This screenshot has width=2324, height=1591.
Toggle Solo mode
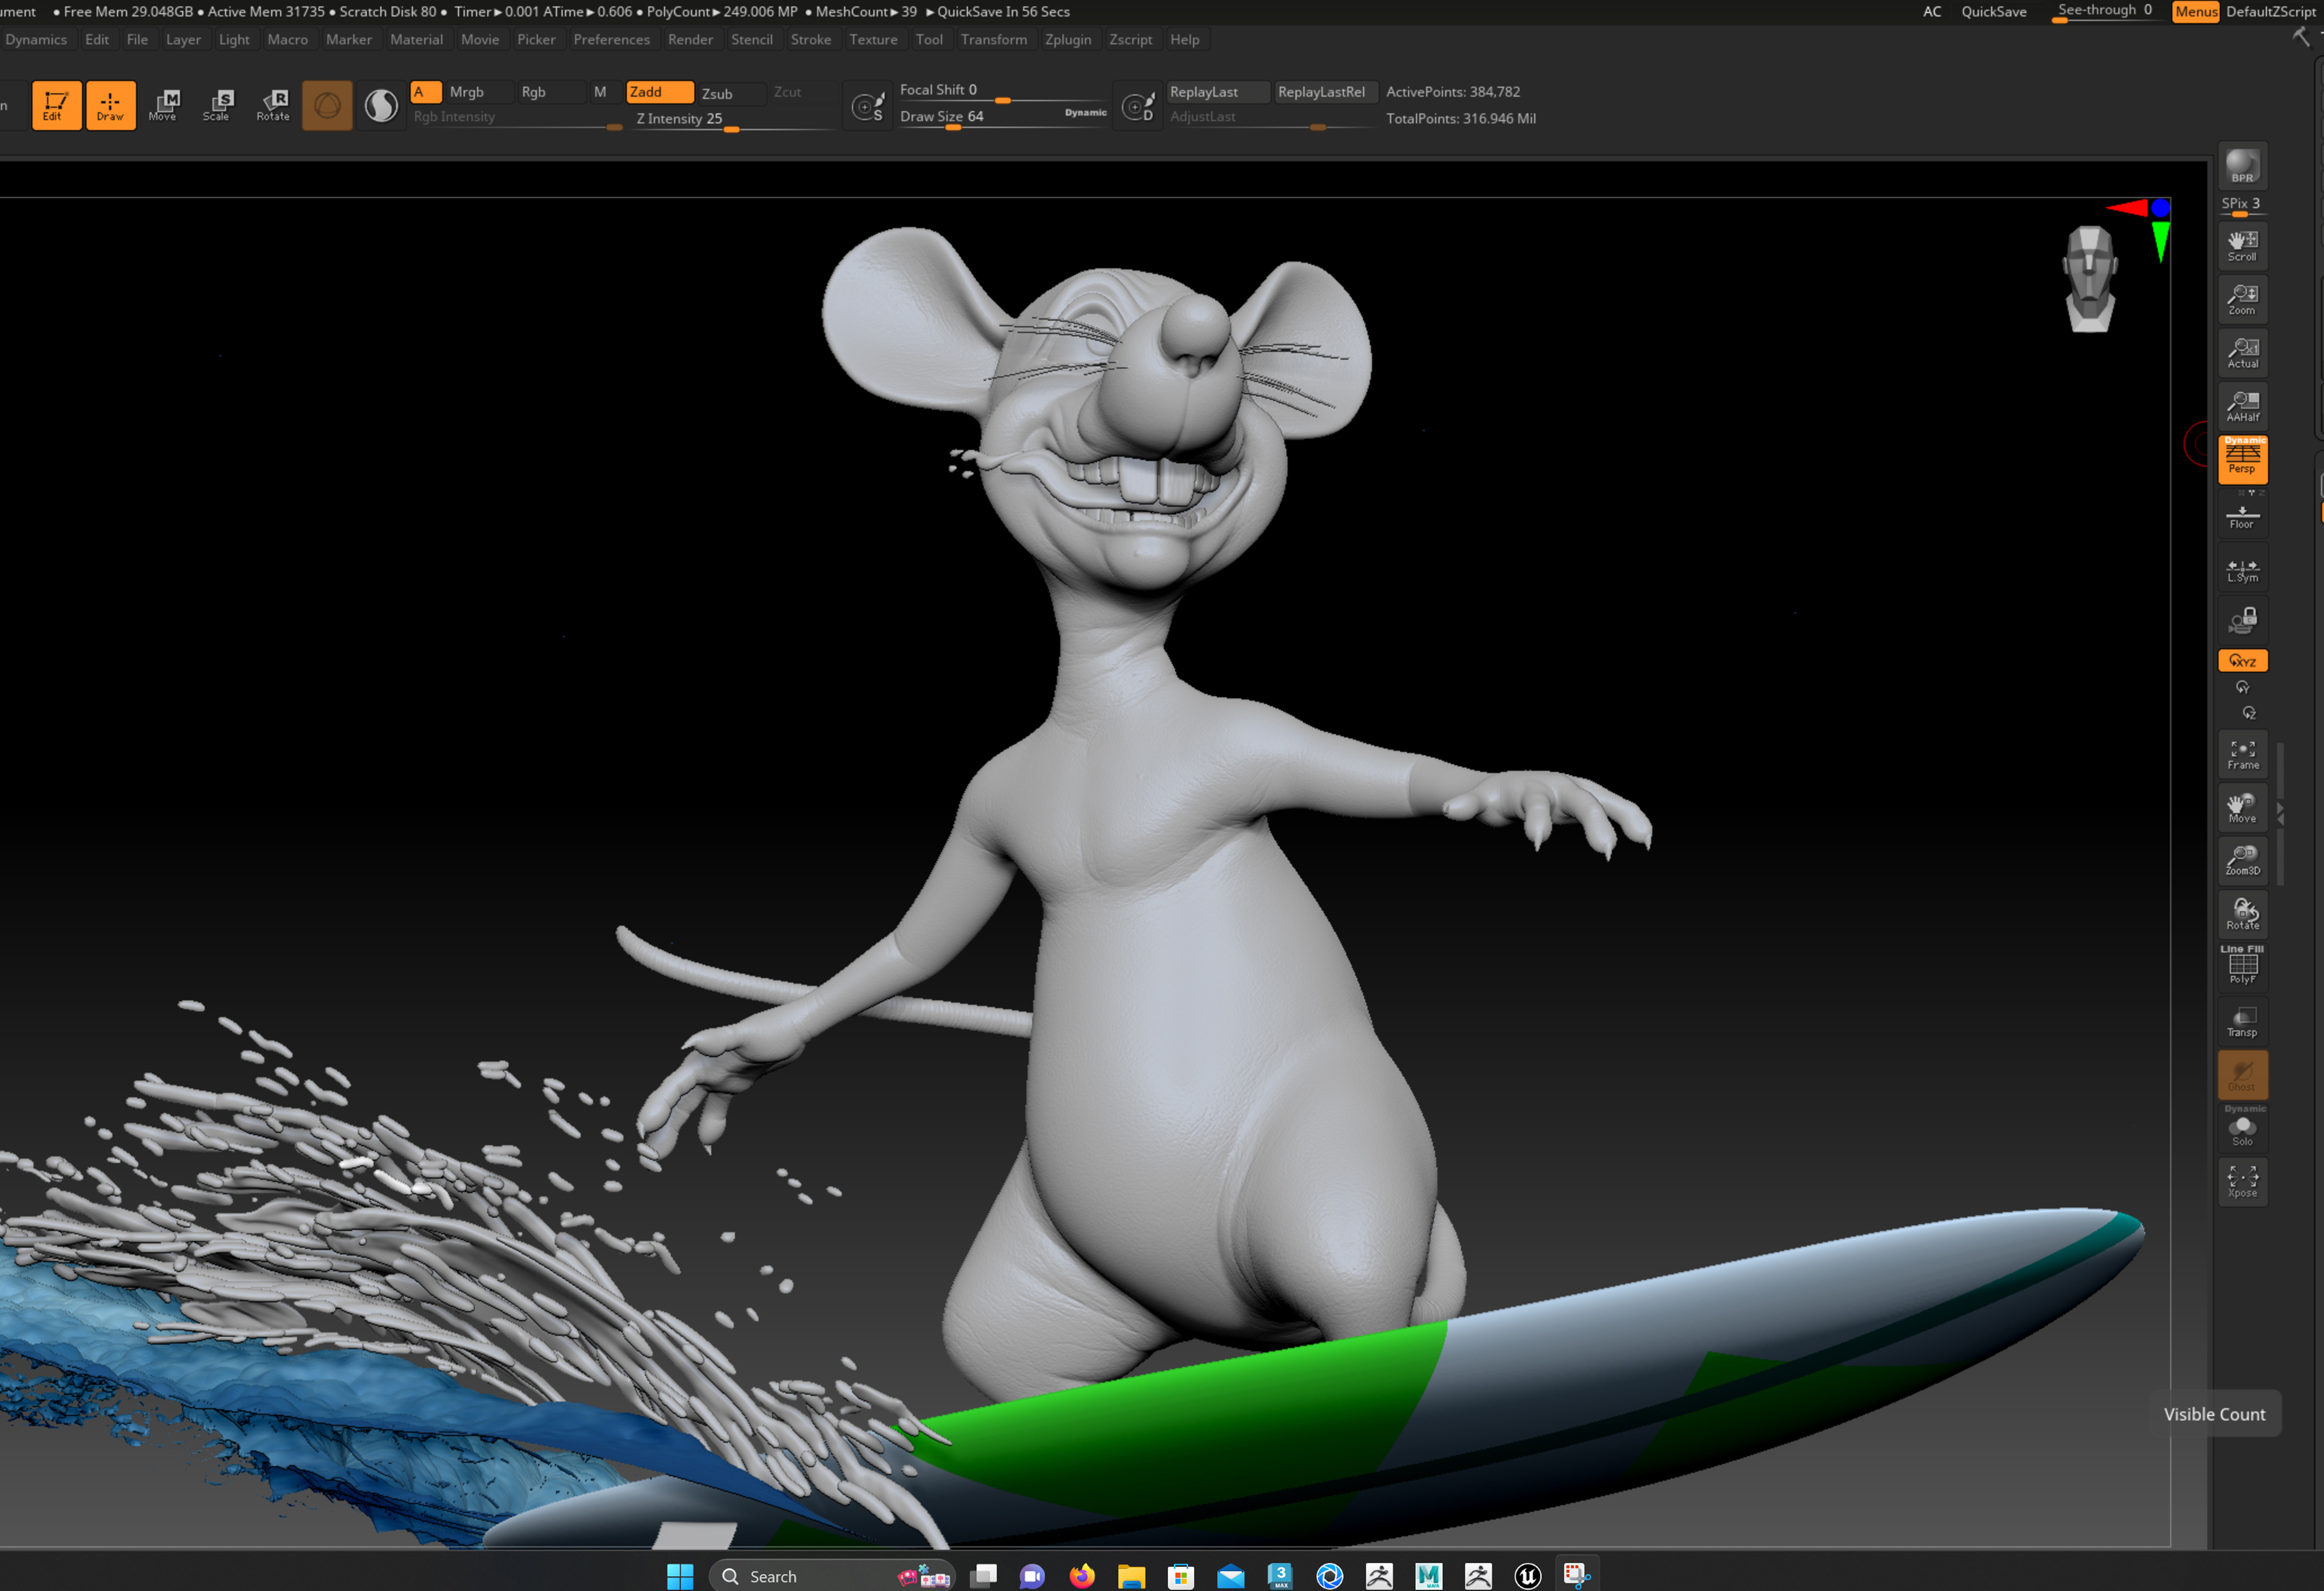(2242, 1129)
